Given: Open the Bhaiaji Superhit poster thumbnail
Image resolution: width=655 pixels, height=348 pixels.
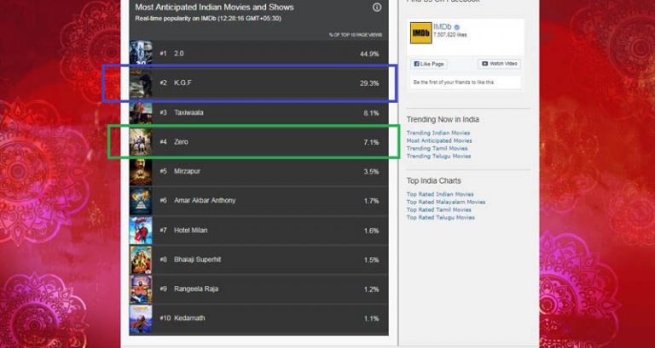Looking at the screenshot, I should tap(141, 260).
